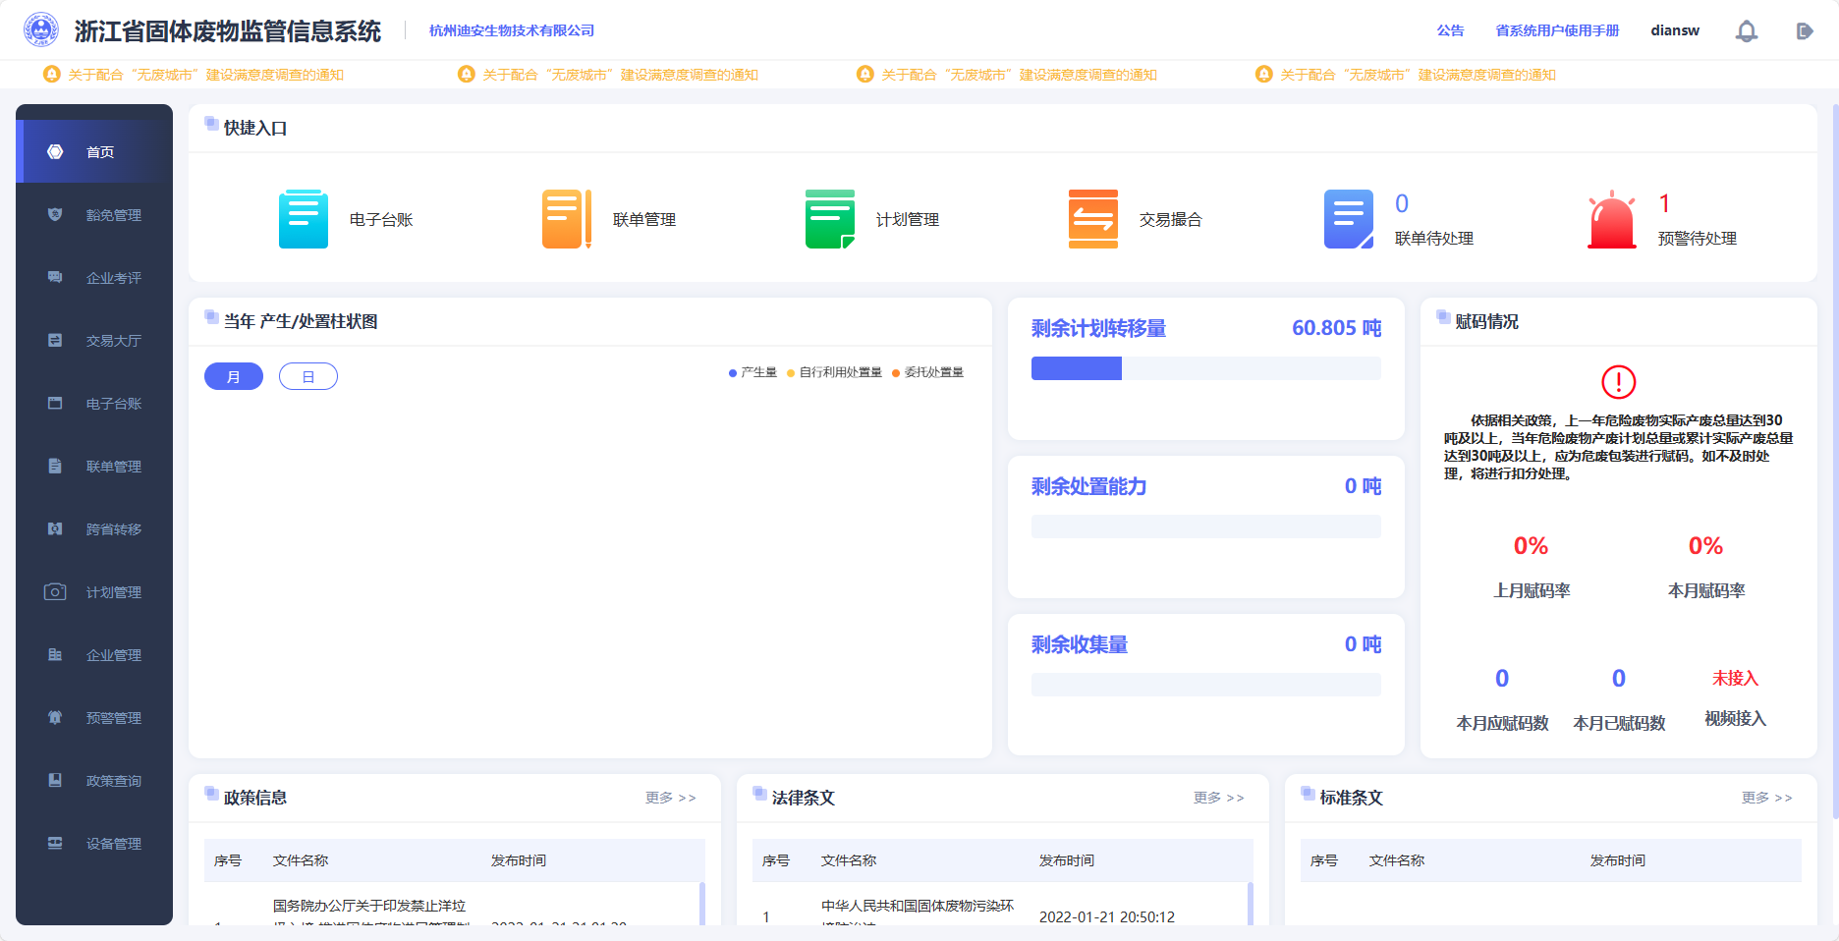This screenshot has width=1839, height=941.
Task: Click the 联单待处理 pending icon
Action: [x=1348, y=218]
